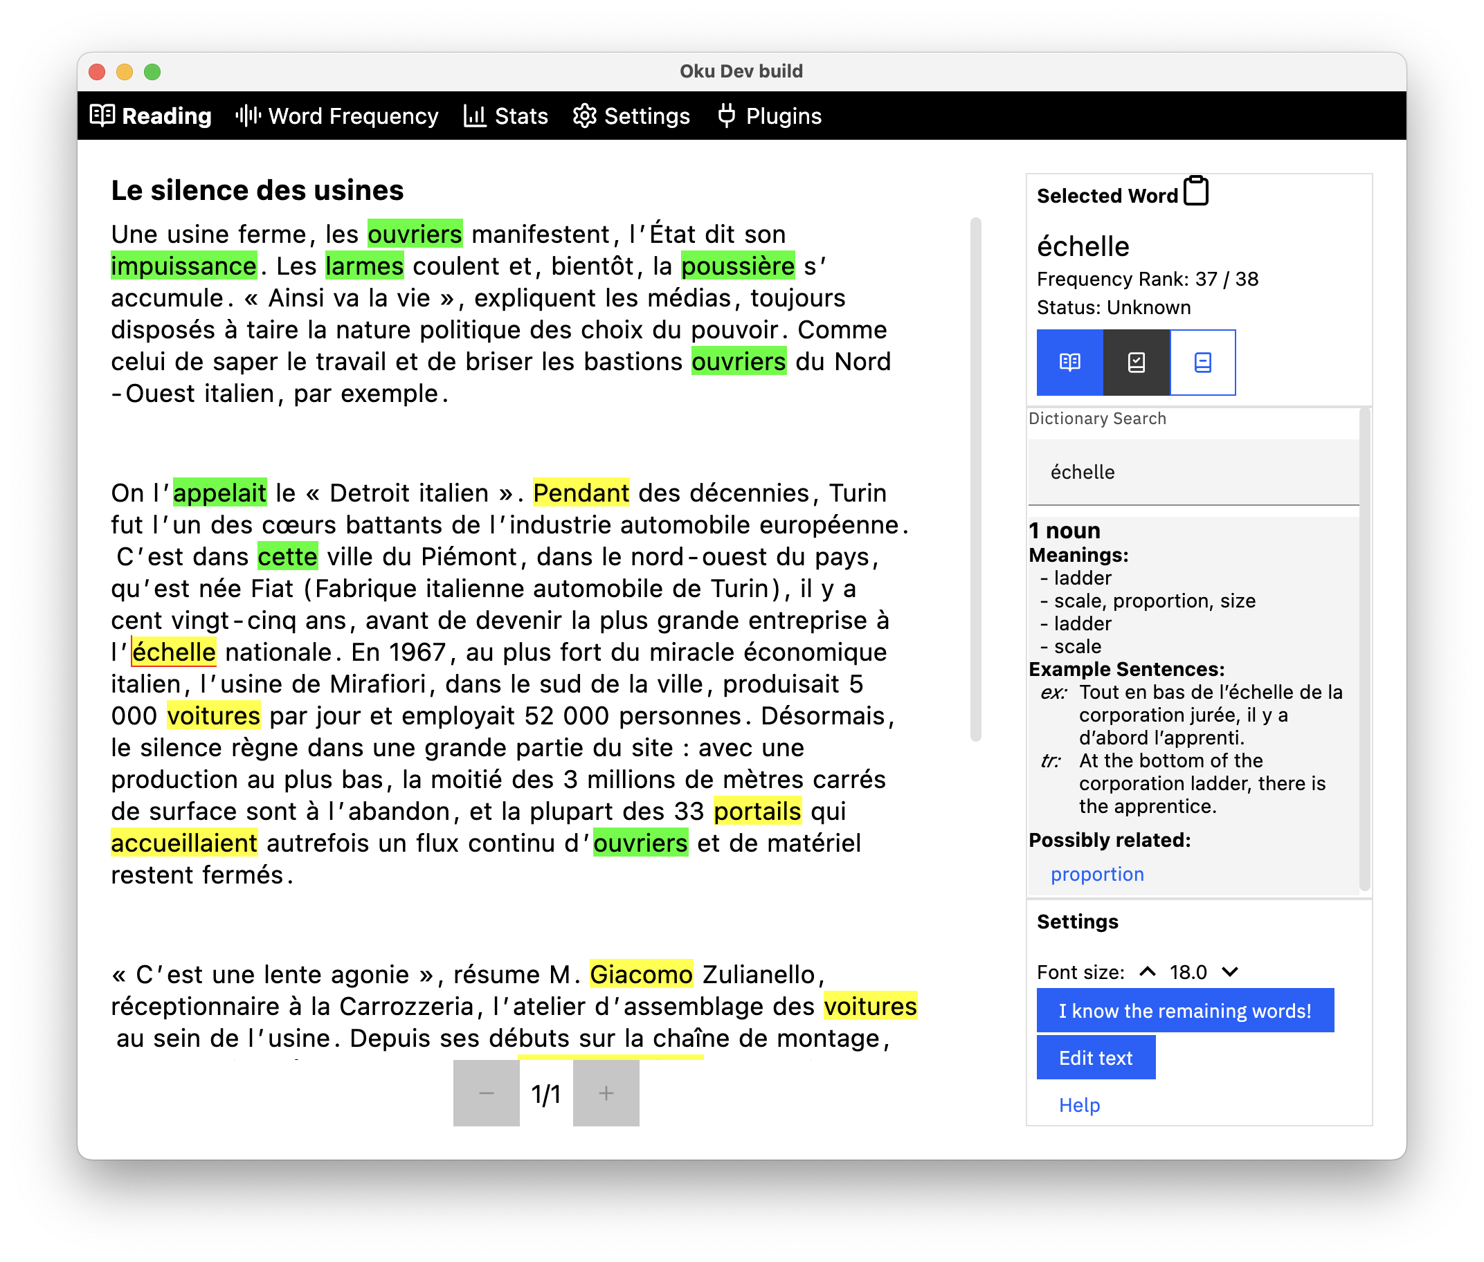Screen dimensions: 1484x1262
Task: Click the reading text vertical scrollbar
Action: click(975, 479)
